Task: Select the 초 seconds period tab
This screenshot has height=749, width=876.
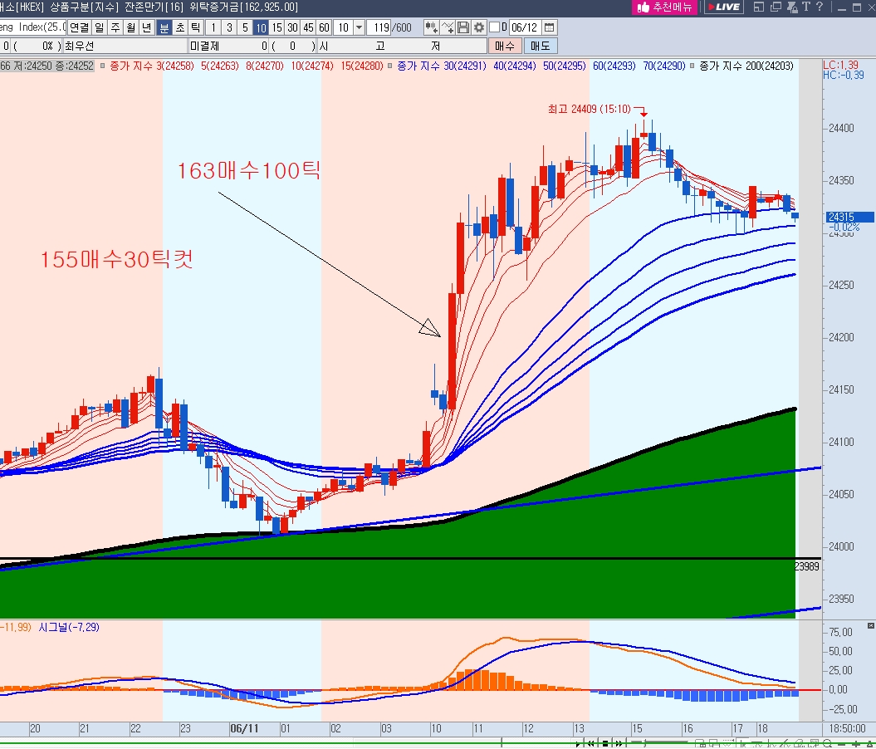Action: [x=180, y=27]
